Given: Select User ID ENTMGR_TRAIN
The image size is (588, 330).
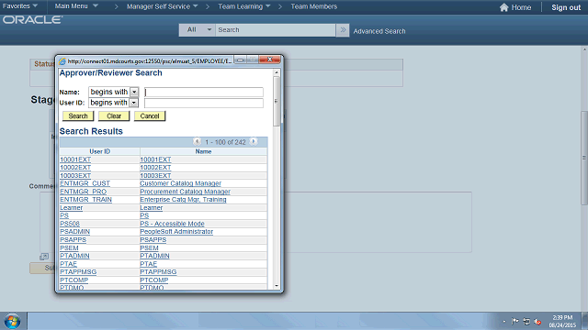Looking at the screenshot, I should coord(85,200).
